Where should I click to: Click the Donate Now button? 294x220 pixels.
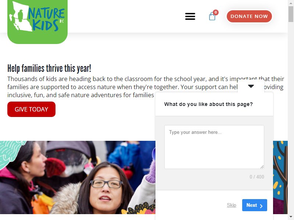249,16
